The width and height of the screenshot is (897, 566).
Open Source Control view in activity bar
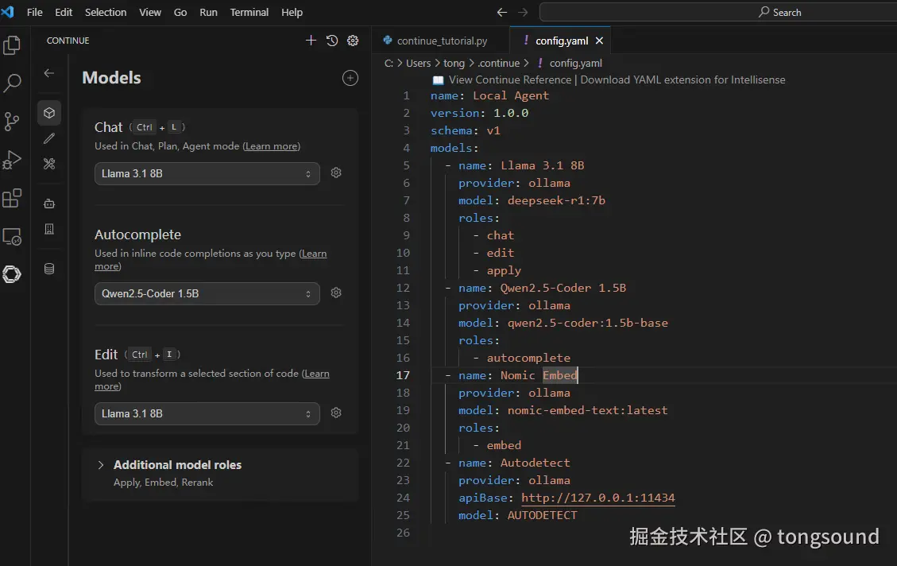[12, 121]
